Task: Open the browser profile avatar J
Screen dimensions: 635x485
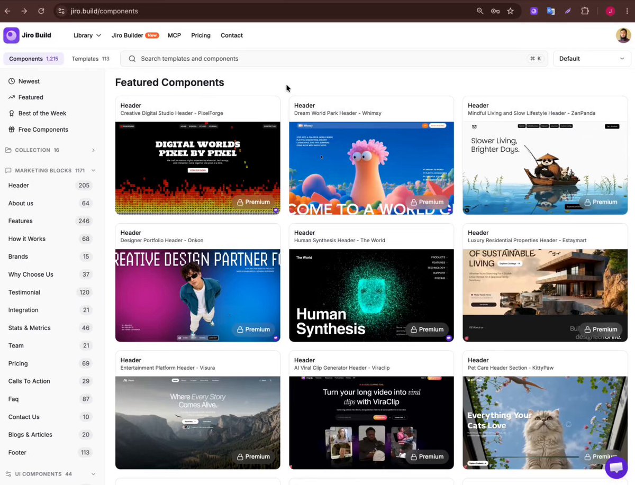Action: 610,11
